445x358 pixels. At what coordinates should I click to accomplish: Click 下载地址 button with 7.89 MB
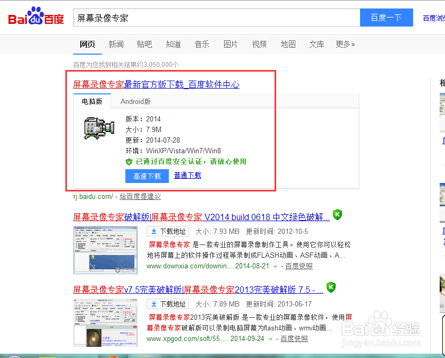pos(168,304)
